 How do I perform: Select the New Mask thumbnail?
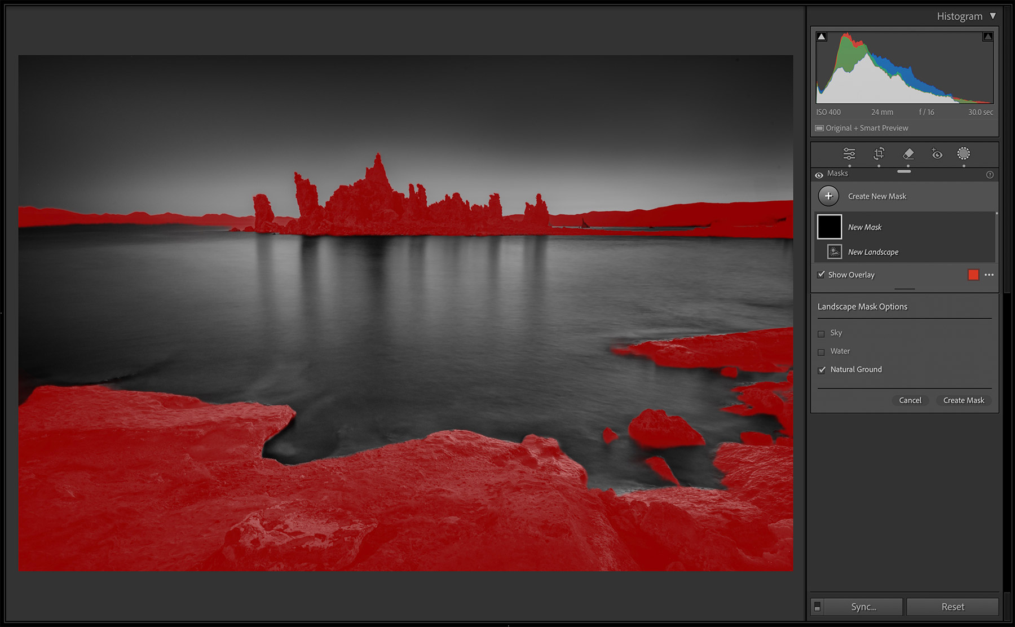click(829, 227)
